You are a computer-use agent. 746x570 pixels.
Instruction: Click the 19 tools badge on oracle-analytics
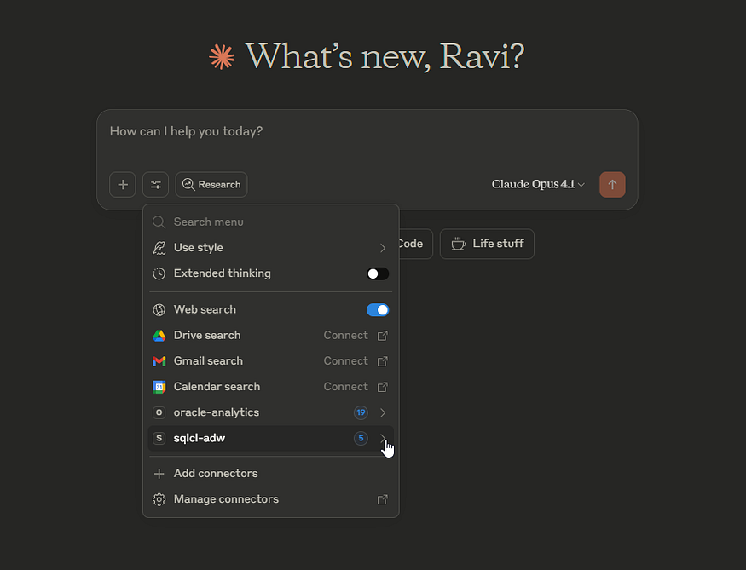pos(361,412)
